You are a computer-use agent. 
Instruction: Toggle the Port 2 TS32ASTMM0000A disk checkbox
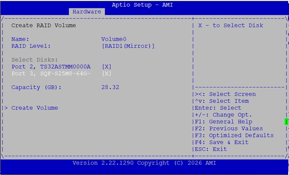pyautogui.click(x=107, y=67)
